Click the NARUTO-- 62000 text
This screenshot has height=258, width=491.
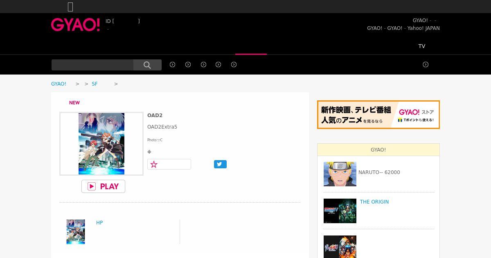pyautogui.click(x=379, y=172)
